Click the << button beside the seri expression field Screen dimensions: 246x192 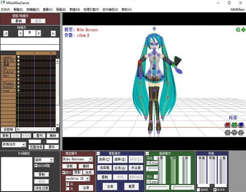click(x=148, y=182)
